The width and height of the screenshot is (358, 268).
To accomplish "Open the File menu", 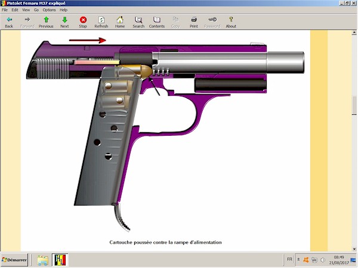I will pyautogui.click(x=5, y=10).
